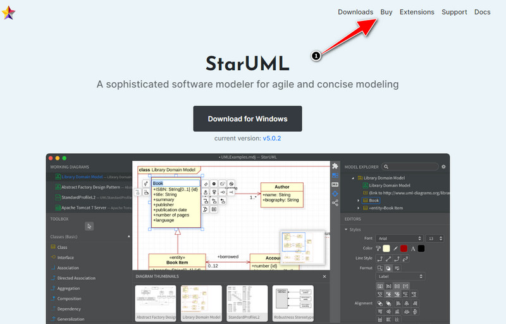Click the black font color swatch
The width and height of the screenshot is (506, 324).
[x=421, y=249]
